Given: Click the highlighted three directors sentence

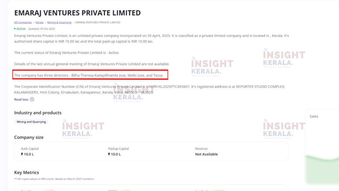Looking at the screenshot, I should [x=89, y=75].
